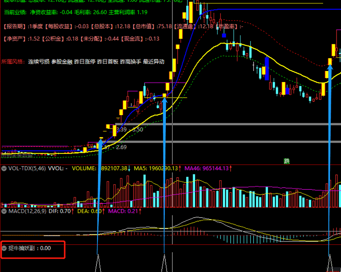Select the 参股金融 style tag

point(62,62)
